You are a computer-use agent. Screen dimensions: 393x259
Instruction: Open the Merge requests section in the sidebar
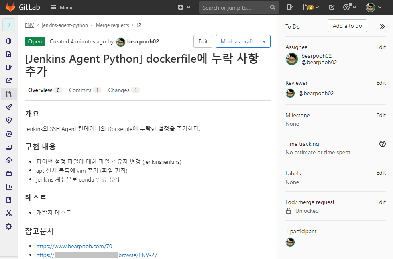click(x=8, y=94)
